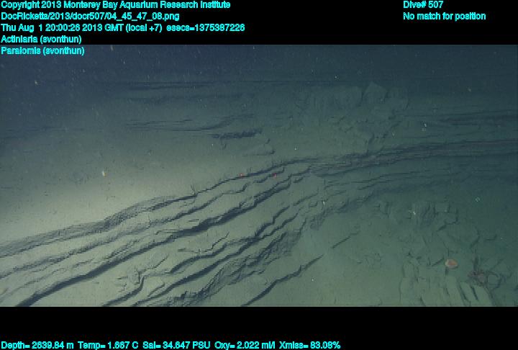Screen dimensions: 518x350
Task: Click the 'Oxy= 2.022 ml/l' reading
Action: pyautogui.click(x=245, y=345)
